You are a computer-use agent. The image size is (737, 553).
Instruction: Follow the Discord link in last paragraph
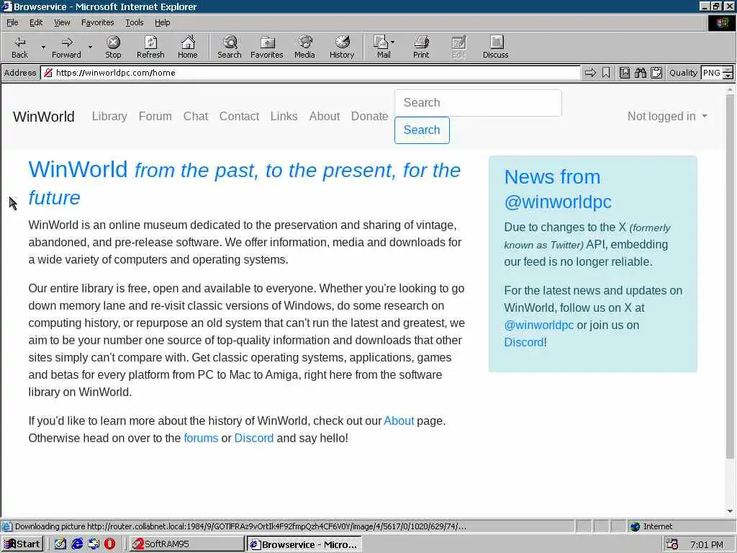pyautogui.click(x=254, y=439)
